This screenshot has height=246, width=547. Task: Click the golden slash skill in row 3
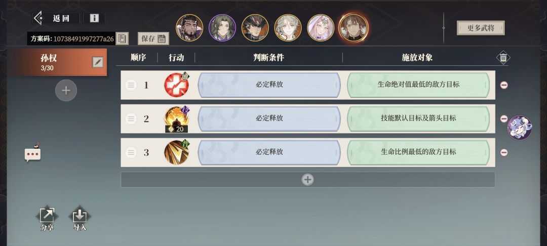pyautogui.click(x=177, y=152)
